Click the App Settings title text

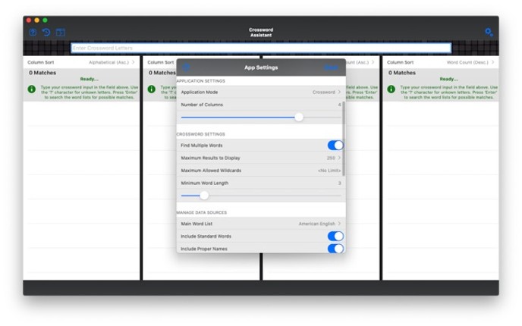tap(261, 67)
